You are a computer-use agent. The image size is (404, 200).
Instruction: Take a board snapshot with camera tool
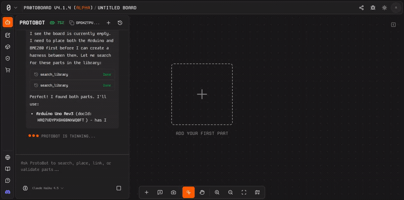[x=173, y=192]
